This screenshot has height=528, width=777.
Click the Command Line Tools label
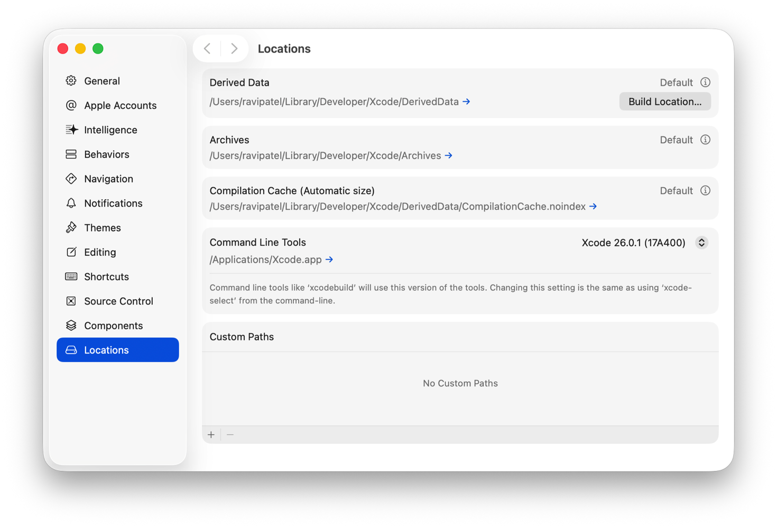click(x=257, y=242)
